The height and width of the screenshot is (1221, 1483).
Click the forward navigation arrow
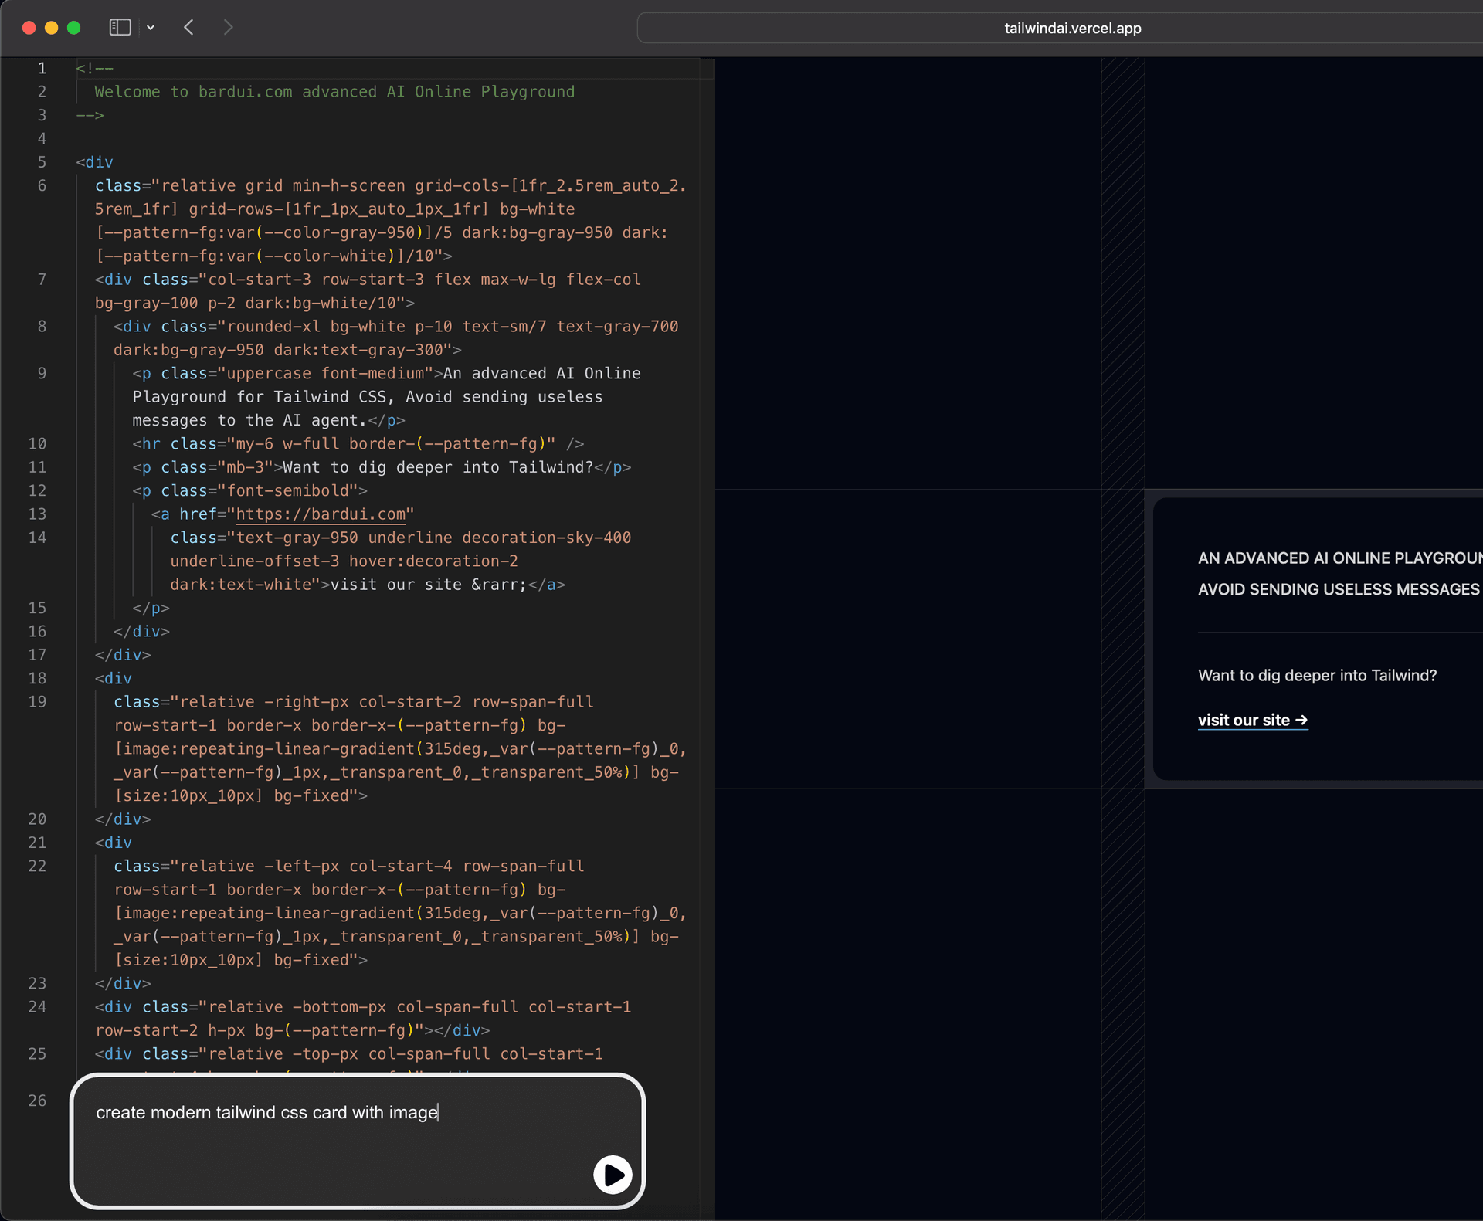pos(229,27)
